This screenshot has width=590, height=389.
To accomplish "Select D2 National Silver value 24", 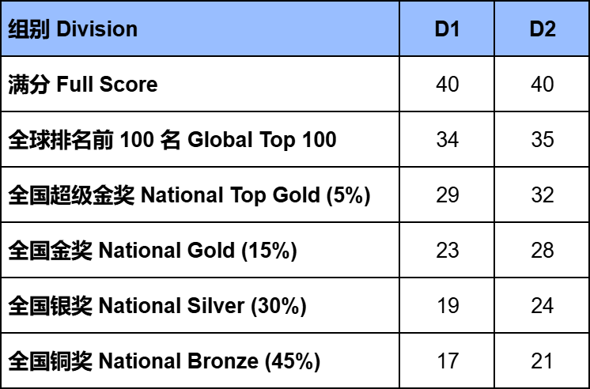I will click(543, 305).
